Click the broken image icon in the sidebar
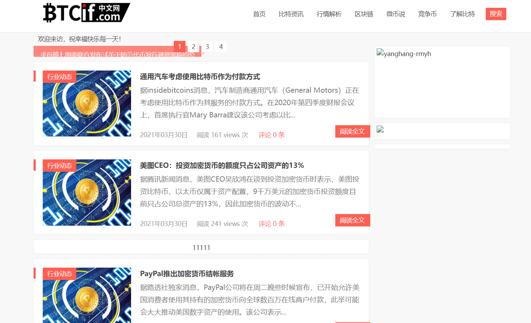This screenshot has height=323, width=531. (380, 129)
